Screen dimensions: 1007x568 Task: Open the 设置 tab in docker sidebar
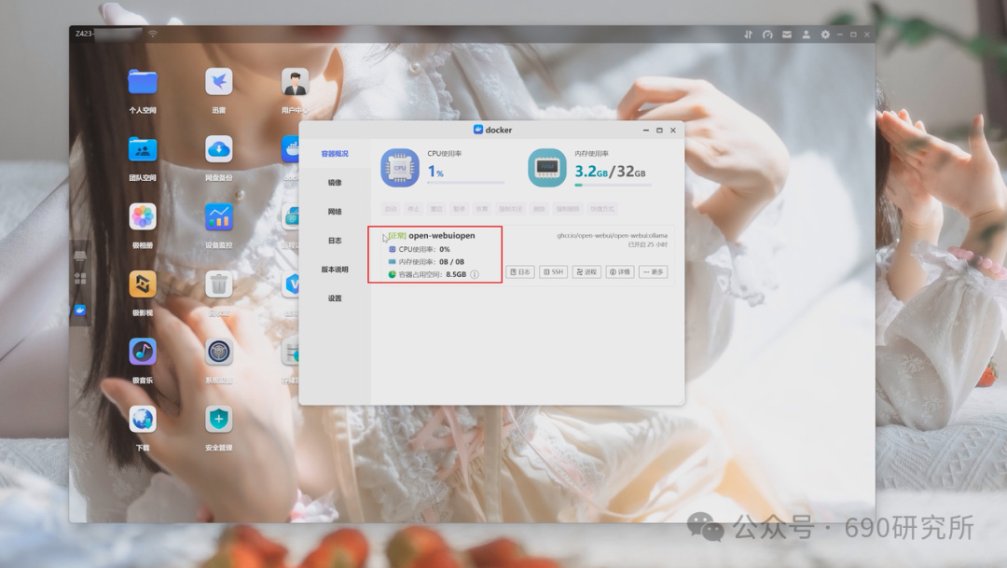335,298
